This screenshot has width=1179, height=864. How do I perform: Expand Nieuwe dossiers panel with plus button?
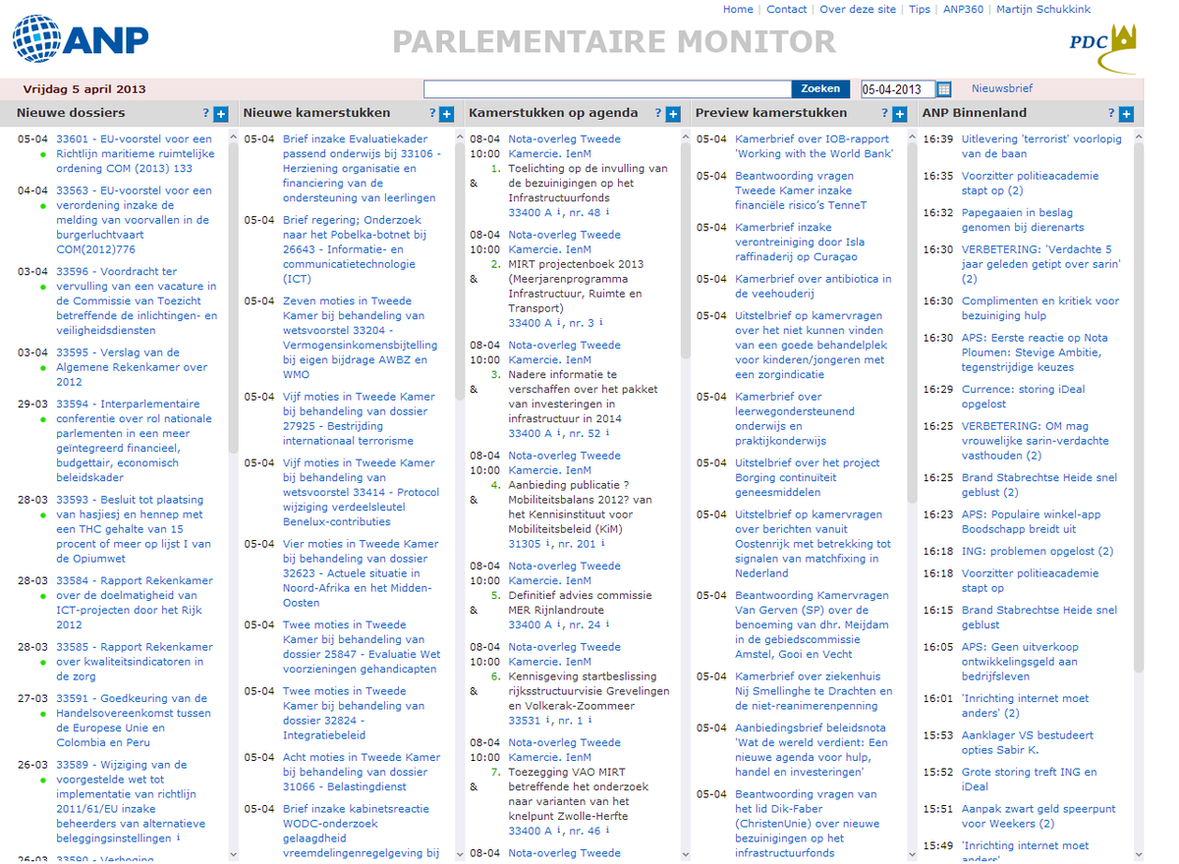220,114
